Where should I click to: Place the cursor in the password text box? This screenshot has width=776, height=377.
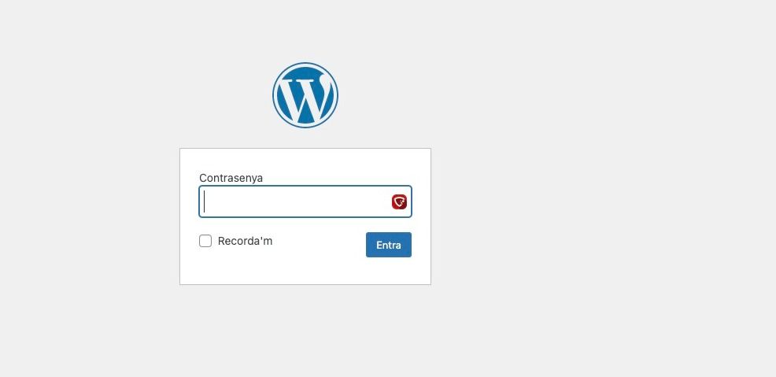pyautogui.click(x=305, y=201)
